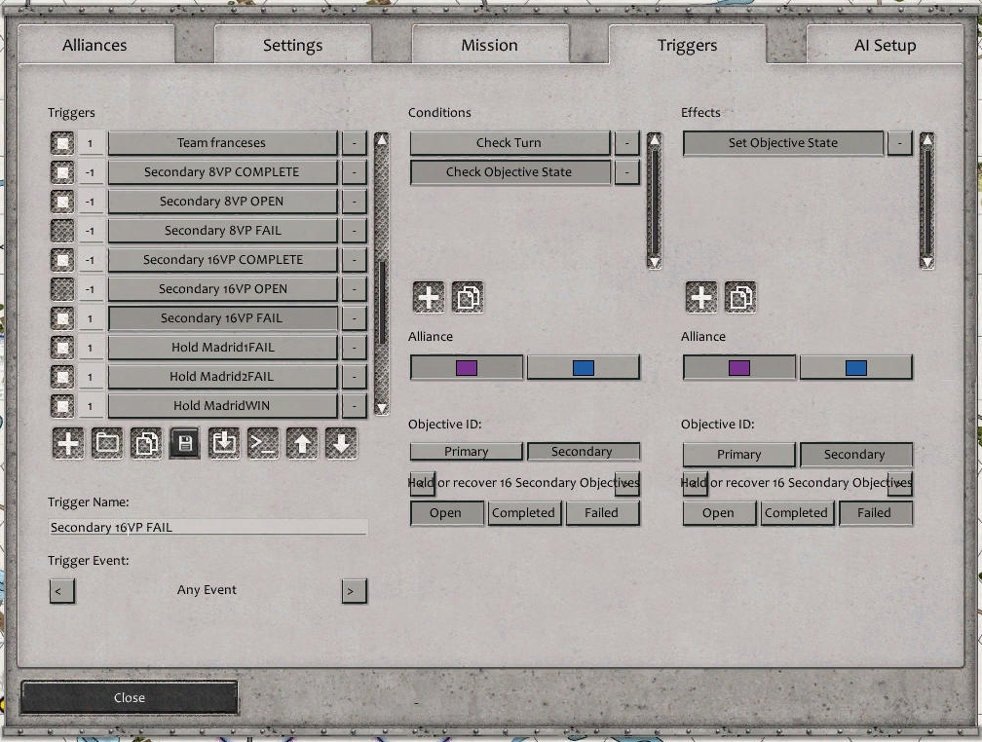Set effect objective state to Open
Screen dimensions: 982x742
pos(718,513)
